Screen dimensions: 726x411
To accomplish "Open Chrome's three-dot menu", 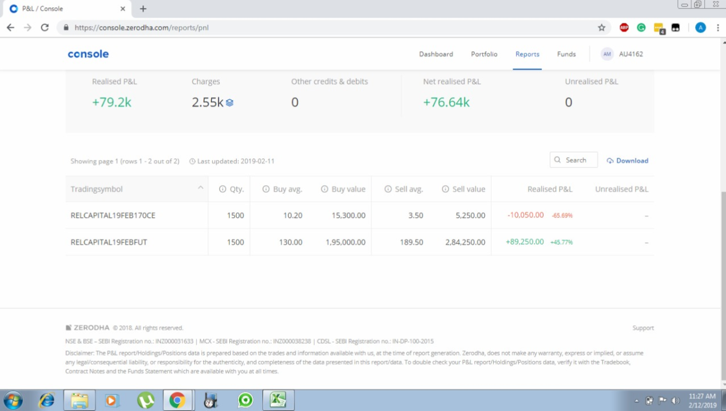I will click(717, 27).
